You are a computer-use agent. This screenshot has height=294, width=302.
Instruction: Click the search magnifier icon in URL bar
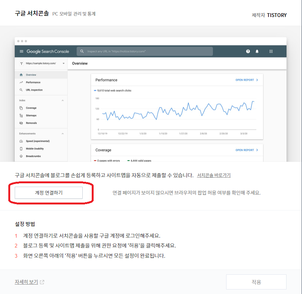click(82, 51)
